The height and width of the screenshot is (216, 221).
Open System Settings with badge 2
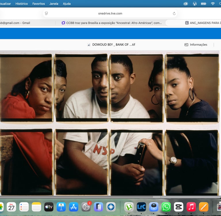pos(86,207)
